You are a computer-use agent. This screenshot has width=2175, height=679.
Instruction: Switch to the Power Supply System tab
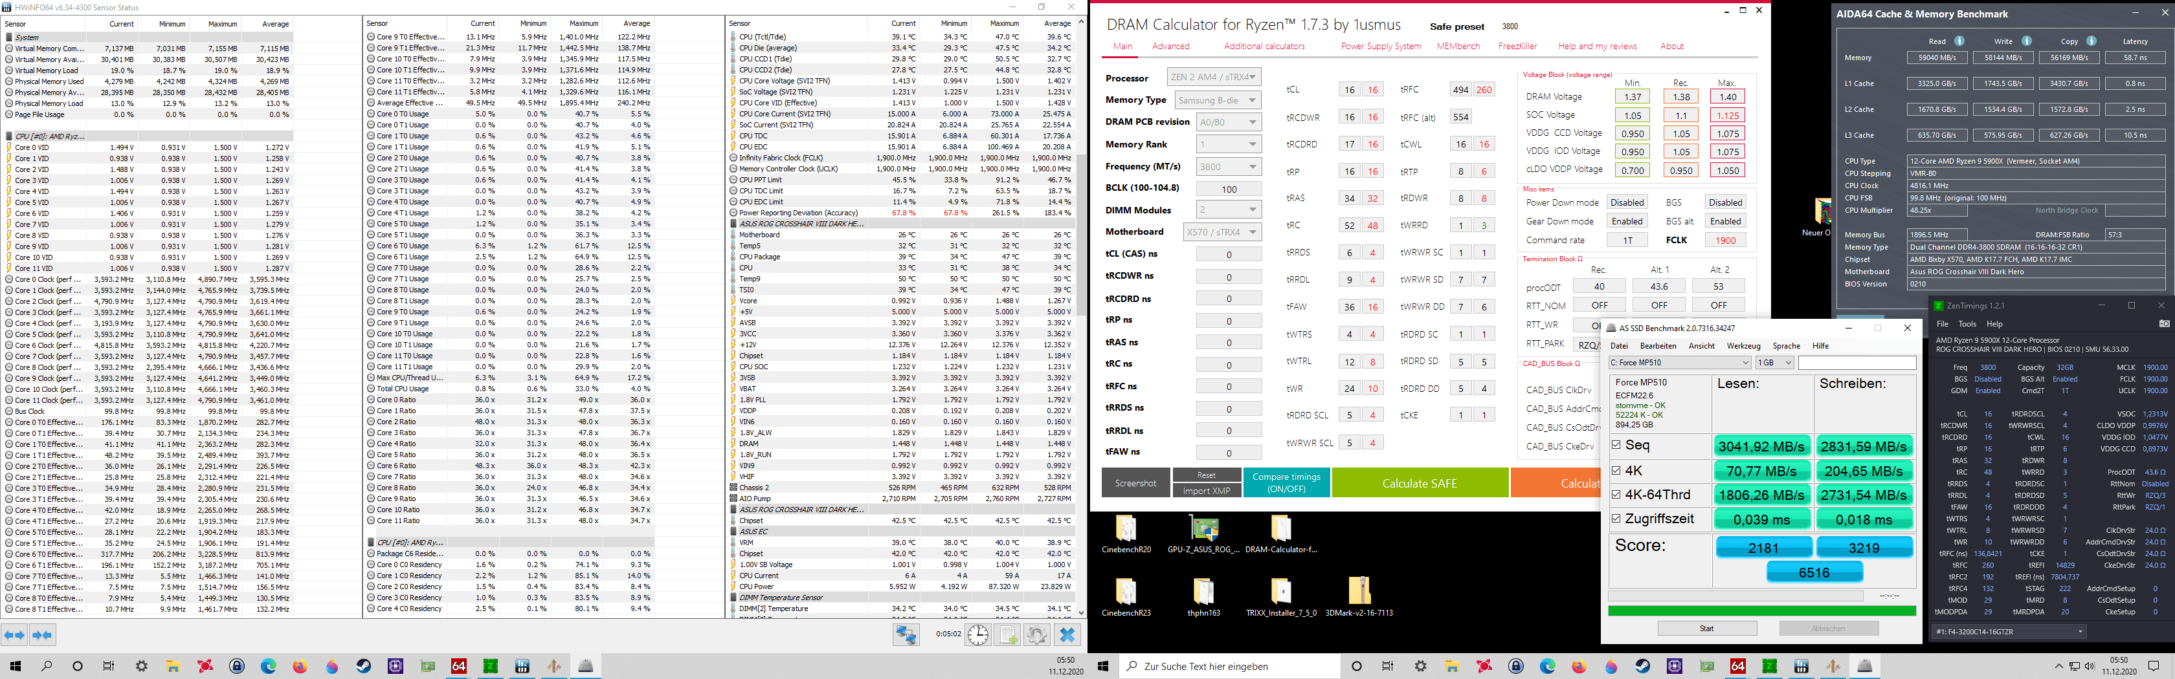[x=1381, y=47]
